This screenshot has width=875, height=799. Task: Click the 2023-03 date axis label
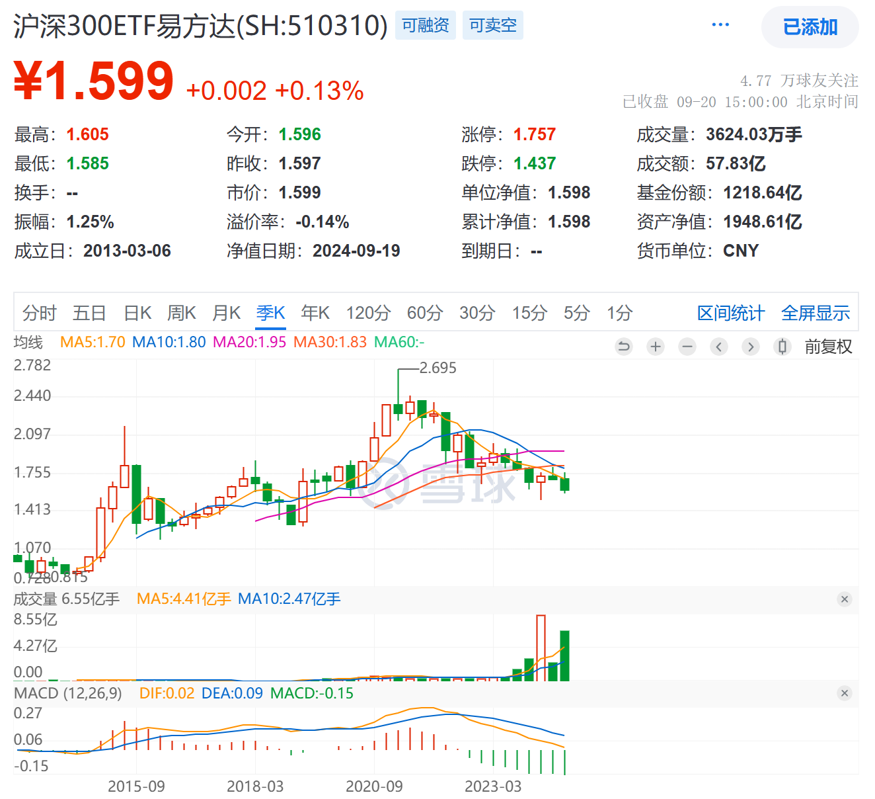(x=493, y=786)
